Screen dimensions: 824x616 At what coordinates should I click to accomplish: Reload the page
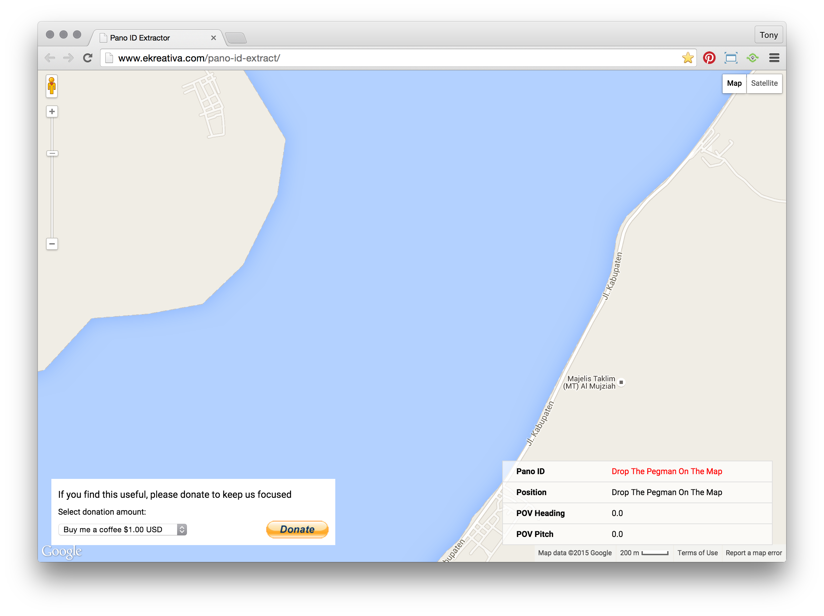click(x=88, y=58)
